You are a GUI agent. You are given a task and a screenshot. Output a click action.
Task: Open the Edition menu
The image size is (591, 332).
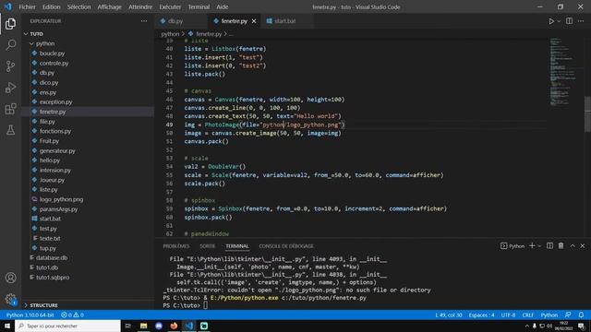click(x=52, y=6)
